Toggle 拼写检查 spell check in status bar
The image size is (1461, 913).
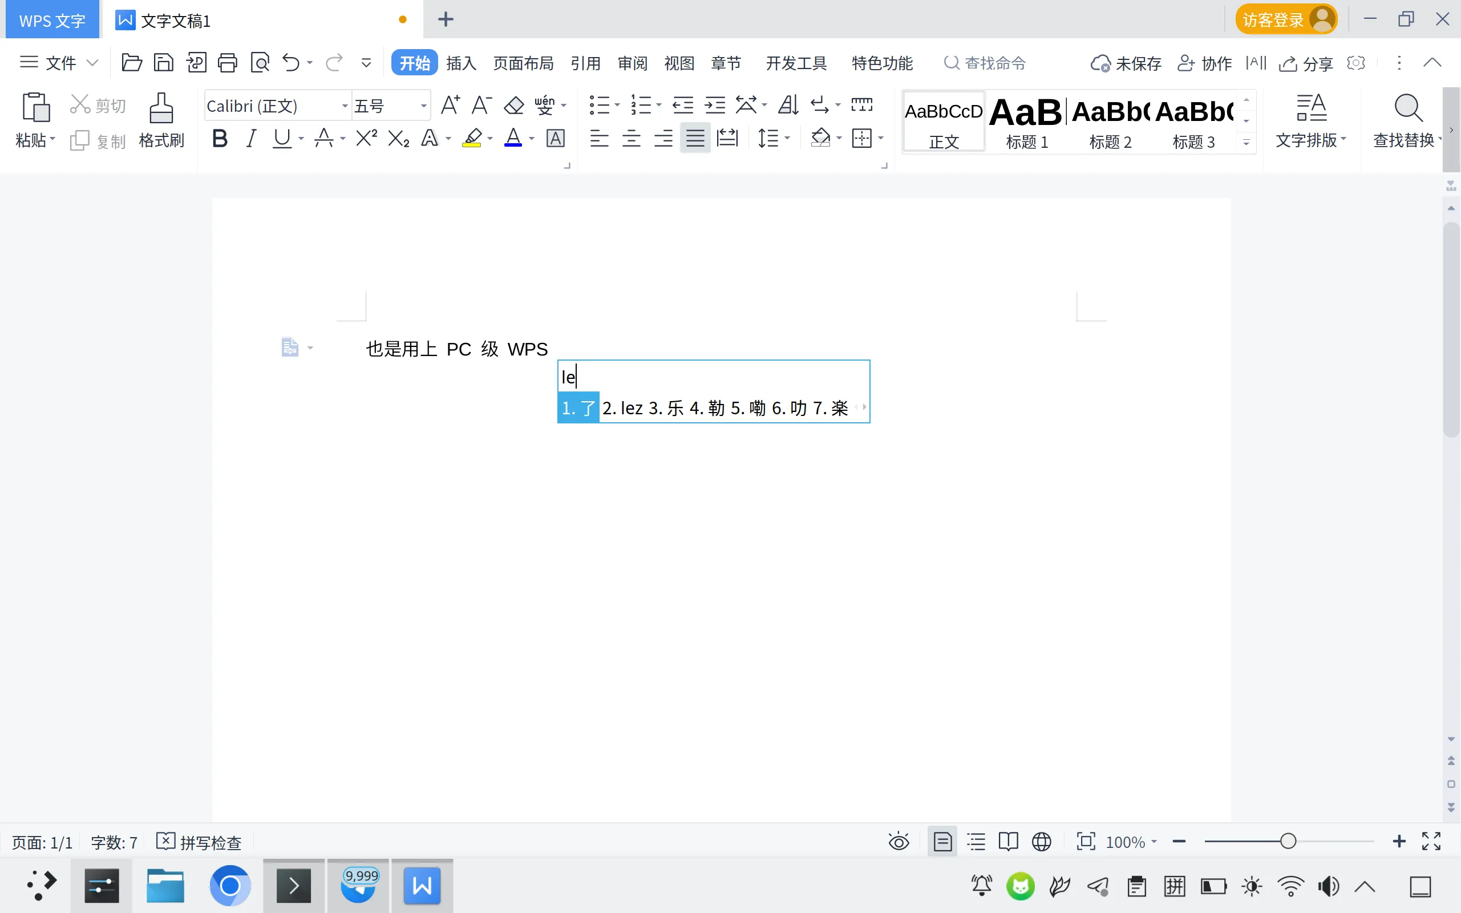coord(199,841)
